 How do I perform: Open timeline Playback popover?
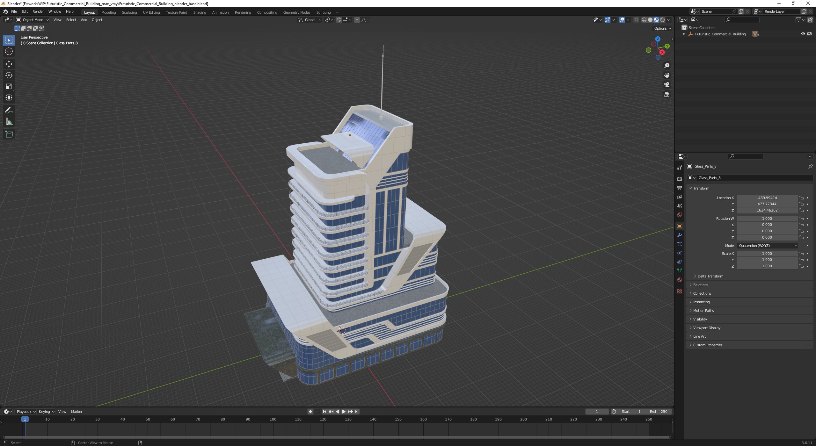tap(26, 412)
